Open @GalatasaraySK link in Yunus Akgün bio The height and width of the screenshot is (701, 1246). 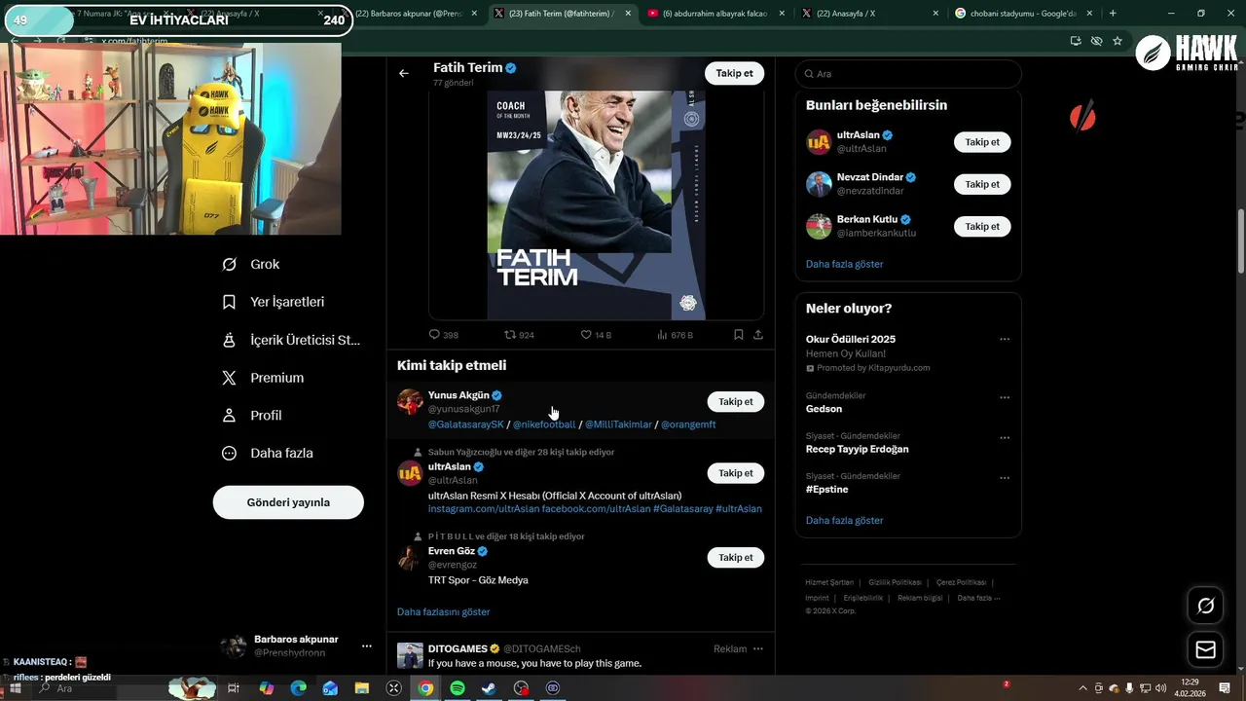pyautogui.click(x=466, y=424)
